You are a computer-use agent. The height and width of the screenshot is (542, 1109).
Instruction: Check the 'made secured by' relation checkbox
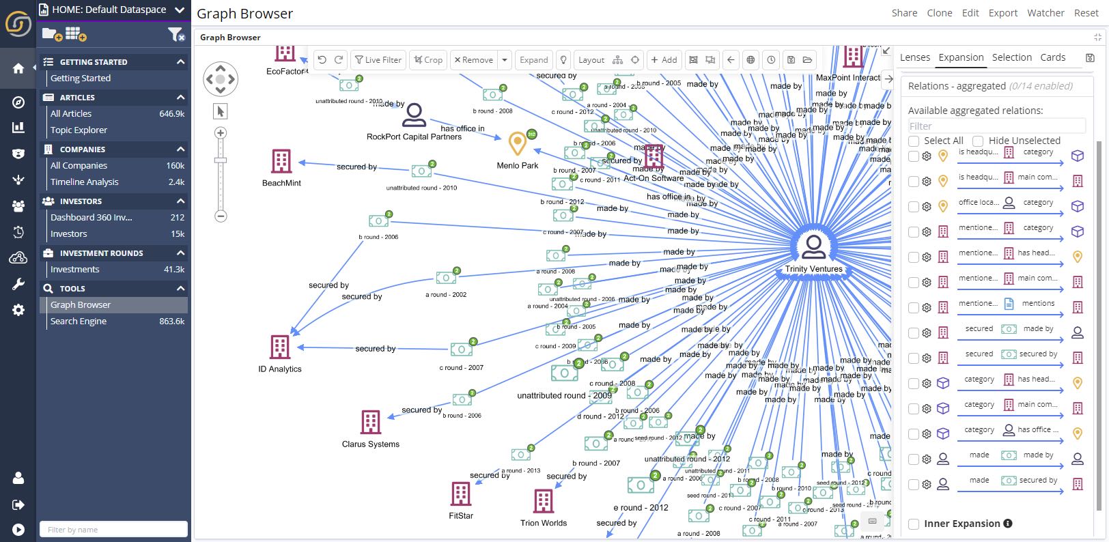tap(914, 484)
